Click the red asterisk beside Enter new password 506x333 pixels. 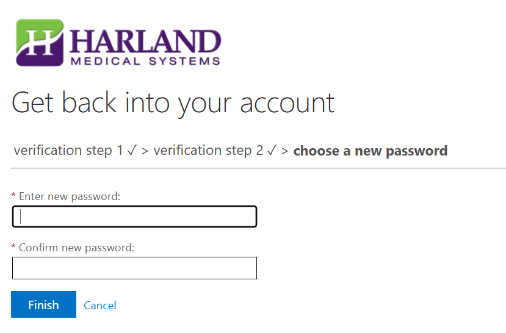[x=14, y=196]
